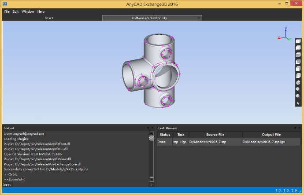Screen dimensions: 304x195
Task: Toggle auto-hide pin on Output panel
Action: (x=148, y=128)
